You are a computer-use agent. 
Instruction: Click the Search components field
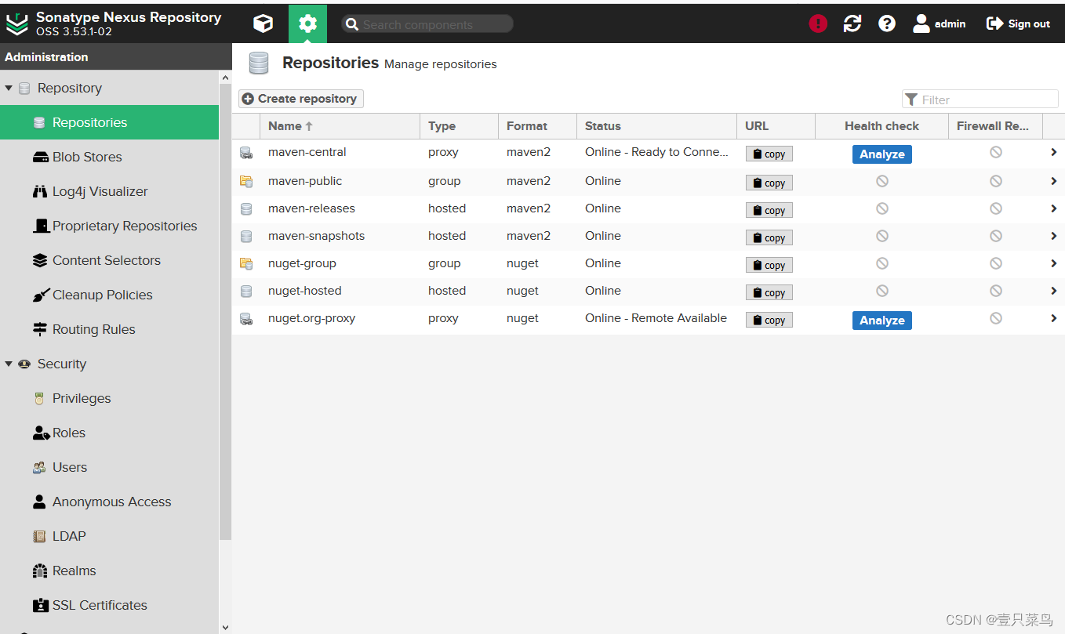coord(427,24)
